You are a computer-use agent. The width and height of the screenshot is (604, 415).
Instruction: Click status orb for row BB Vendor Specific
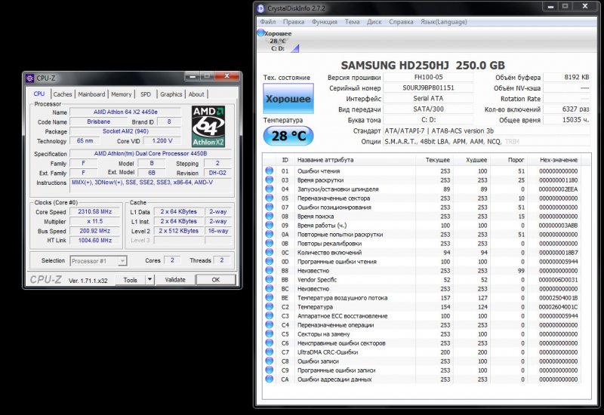point(270,279)
